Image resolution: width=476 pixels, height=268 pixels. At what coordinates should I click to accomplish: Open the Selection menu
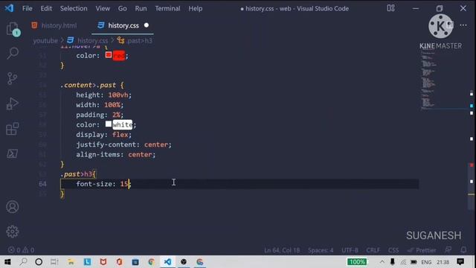pyautogui.click(x=74, y=8)
